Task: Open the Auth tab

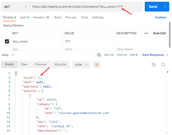Action: click(x=25, y=17)
